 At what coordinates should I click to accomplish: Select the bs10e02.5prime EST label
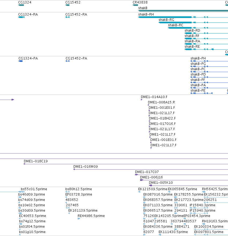[x=32, y=205]
